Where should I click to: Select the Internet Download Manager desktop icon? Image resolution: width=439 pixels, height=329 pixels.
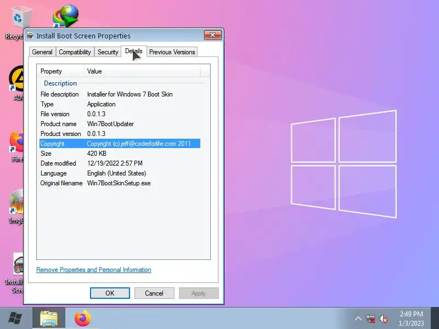click(66, 16)
